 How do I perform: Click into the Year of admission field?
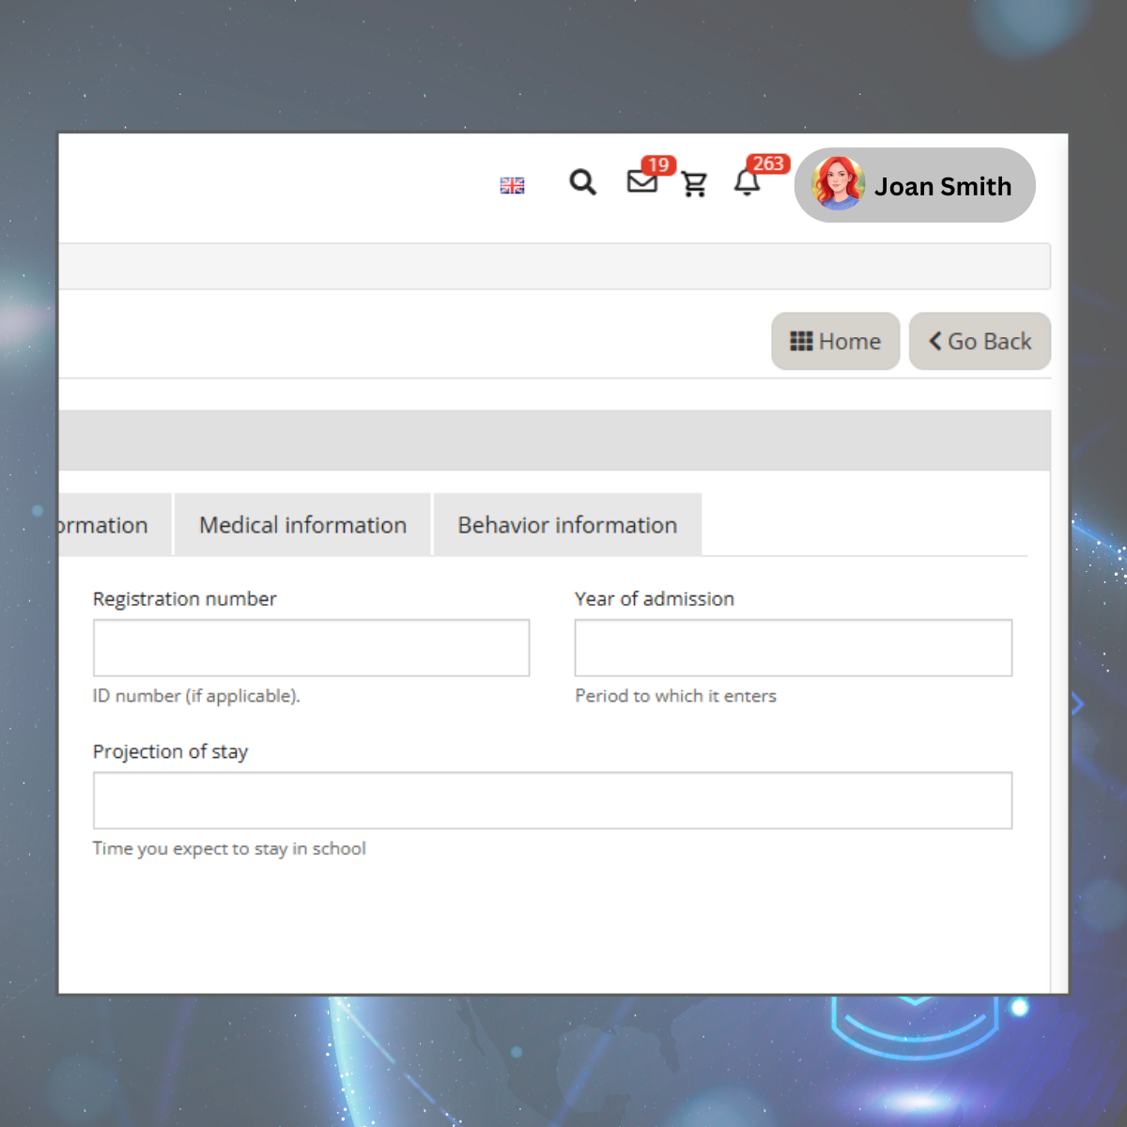tap(793, 648)
